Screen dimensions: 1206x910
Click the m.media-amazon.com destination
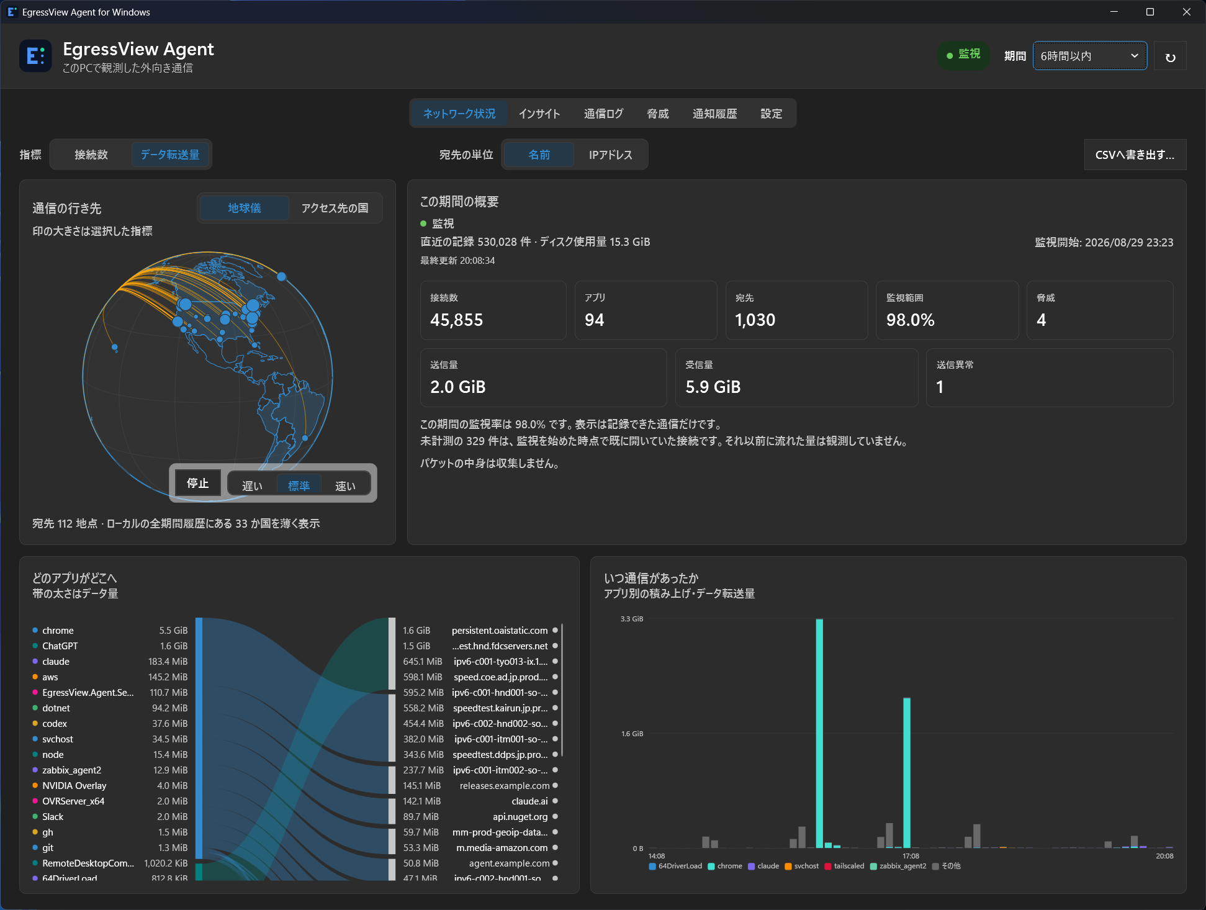click(502, 847)
